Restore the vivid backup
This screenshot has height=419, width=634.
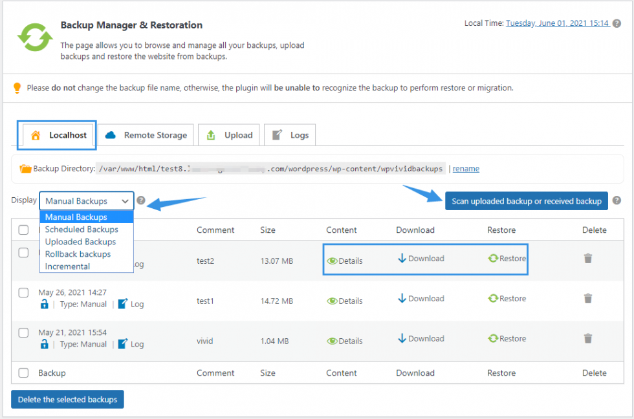[507, 338]
